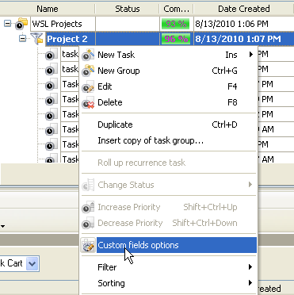Viewport: 294px width, 295px height.
Task: Click the WSL Projects folder icon
Action: (21, 24)
